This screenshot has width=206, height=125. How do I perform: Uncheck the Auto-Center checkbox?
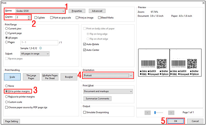pos(85,50)
